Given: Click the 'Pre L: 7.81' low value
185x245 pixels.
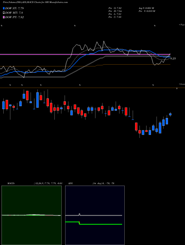Looking at the screenshot, I should point(115,14).
